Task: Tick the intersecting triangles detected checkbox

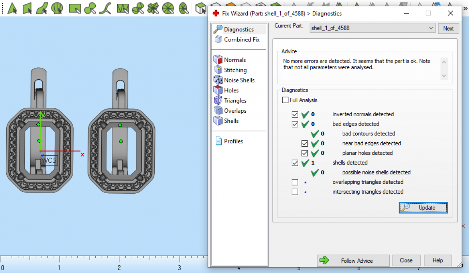Action: [295, 192]
